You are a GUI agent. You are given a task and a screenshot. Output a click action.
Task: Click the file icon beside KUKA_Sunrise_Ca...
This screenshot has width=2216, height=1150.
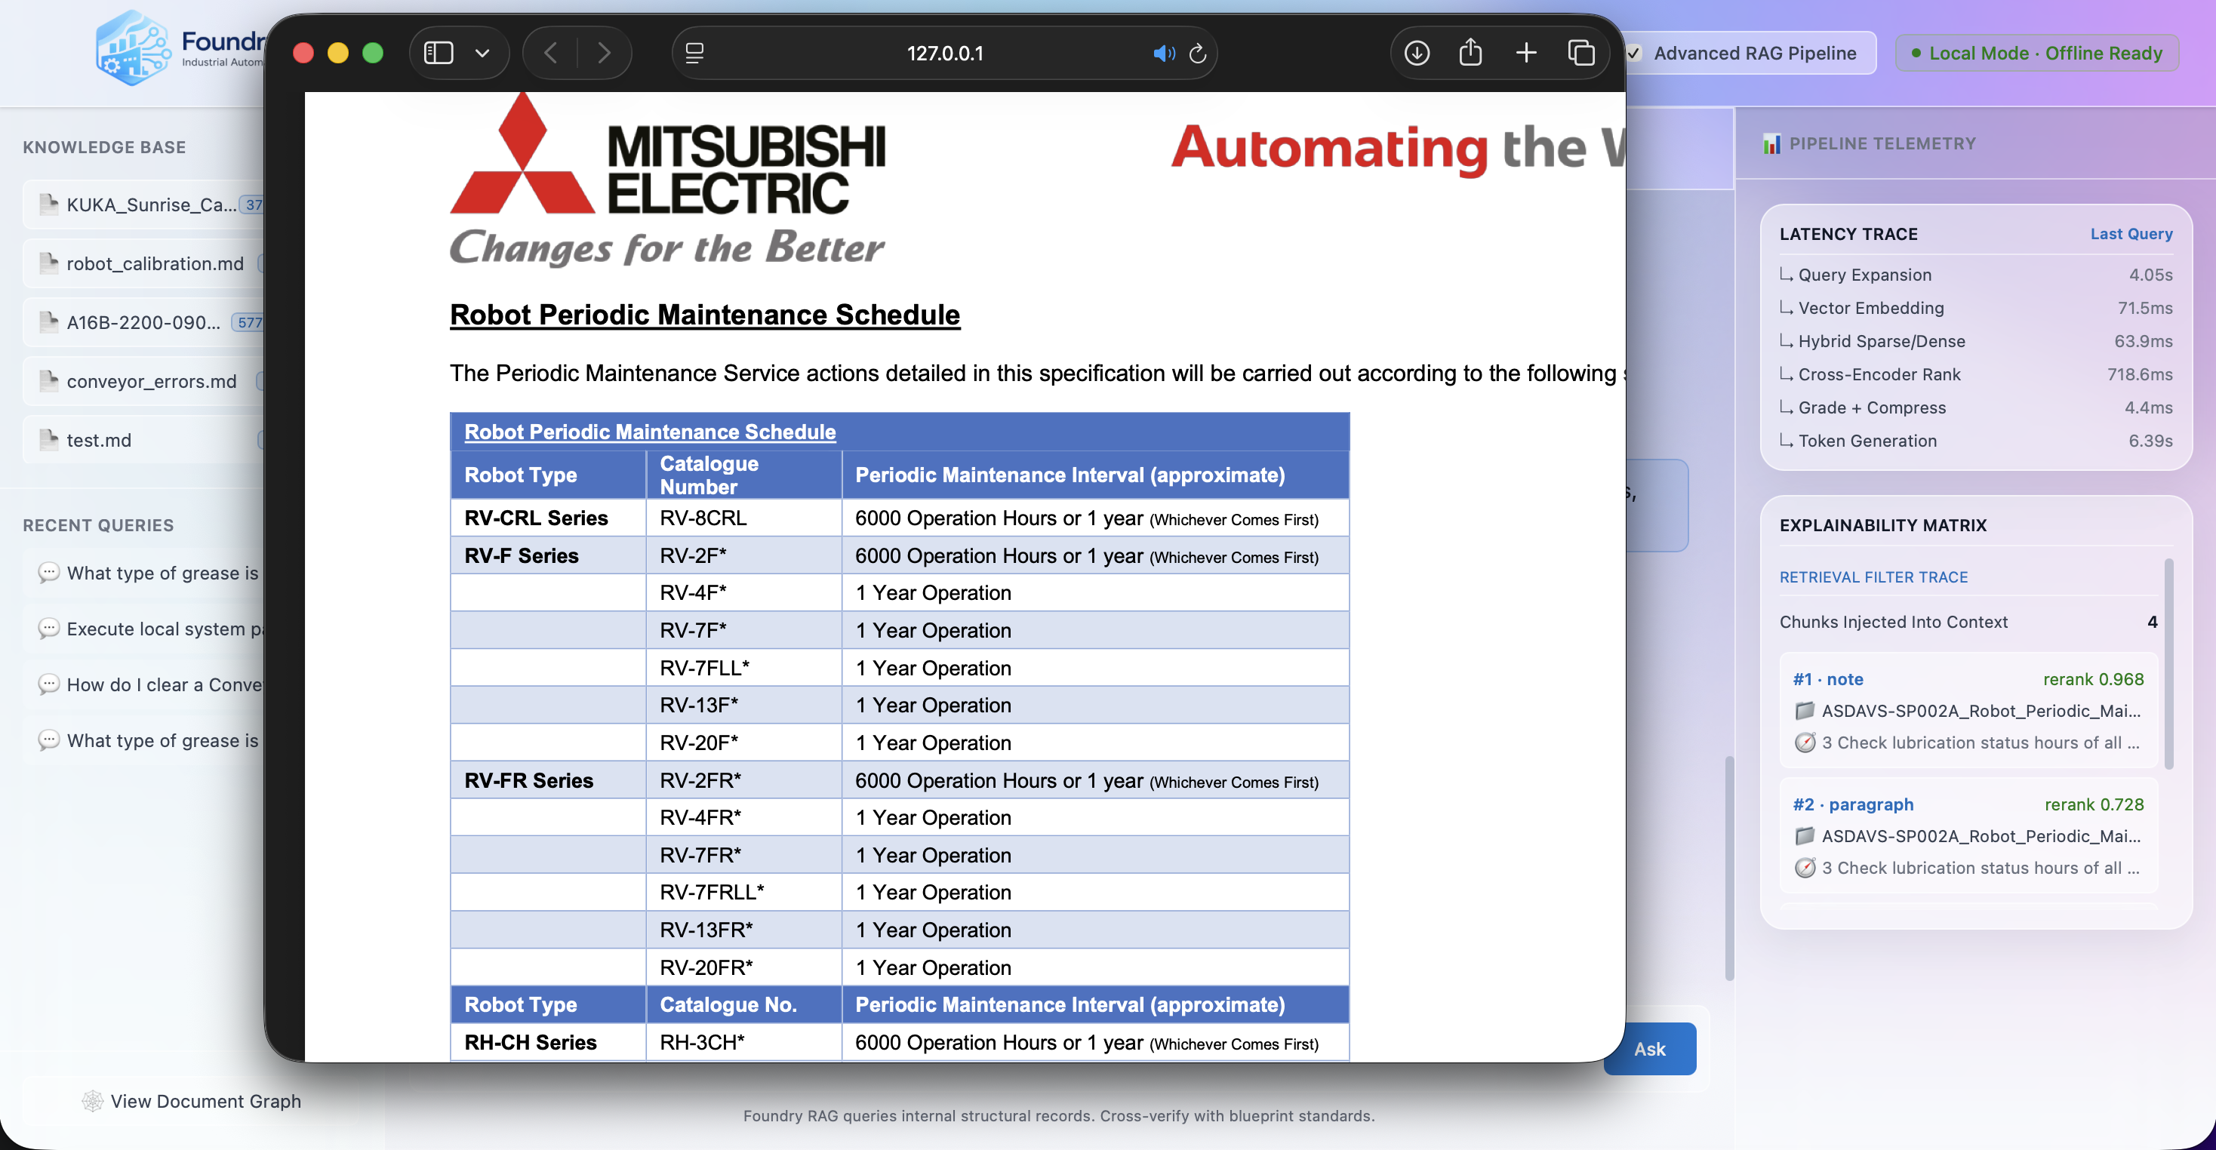click(49, 204)
